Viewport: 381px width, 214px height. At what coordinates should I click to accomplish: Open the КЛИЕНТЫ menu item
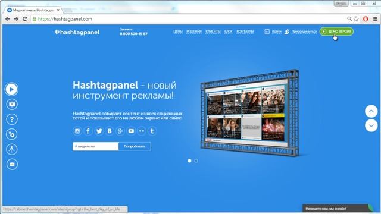click(213, 32)
